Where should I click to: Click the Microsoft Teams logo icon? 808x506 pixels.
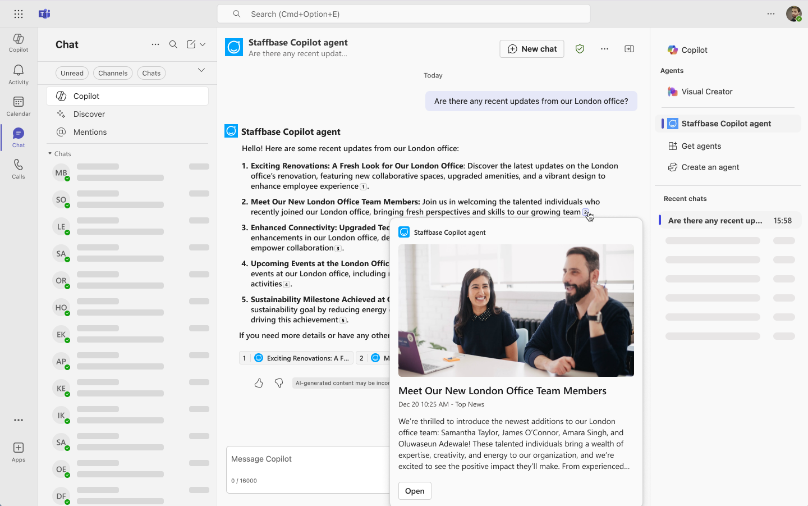[x=44, y=14]
